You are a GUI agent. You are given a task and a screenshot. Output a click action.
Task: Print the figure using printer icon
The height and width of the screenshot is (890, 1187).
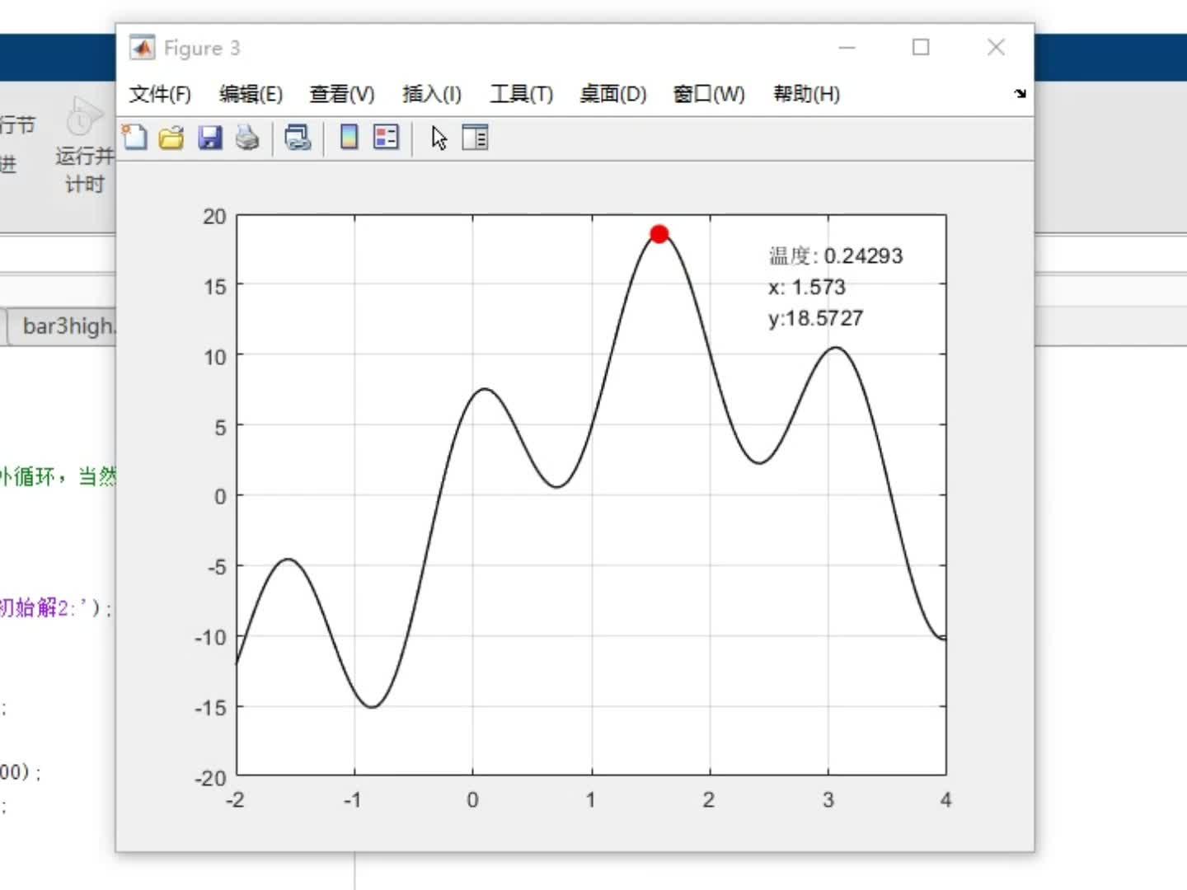(x=247, y=138)
